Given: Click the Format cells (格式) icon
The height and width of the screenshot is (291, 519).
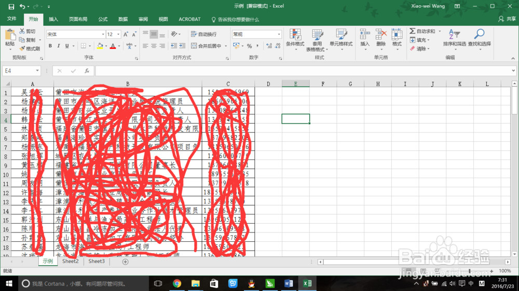Looking at the screenshot, I should (397, 34).
